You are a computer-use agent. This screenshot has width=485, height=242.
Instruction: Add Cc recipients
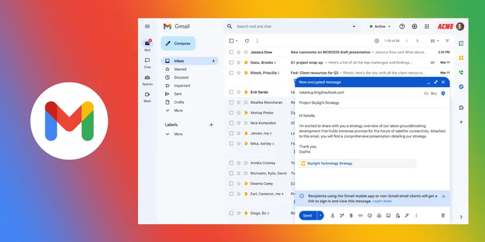pyautogui.click(x=426, y=93)
